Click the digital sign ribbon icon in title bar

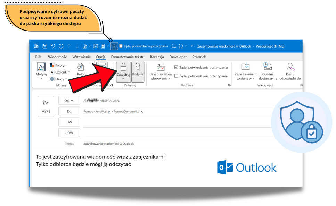point(114,46)
